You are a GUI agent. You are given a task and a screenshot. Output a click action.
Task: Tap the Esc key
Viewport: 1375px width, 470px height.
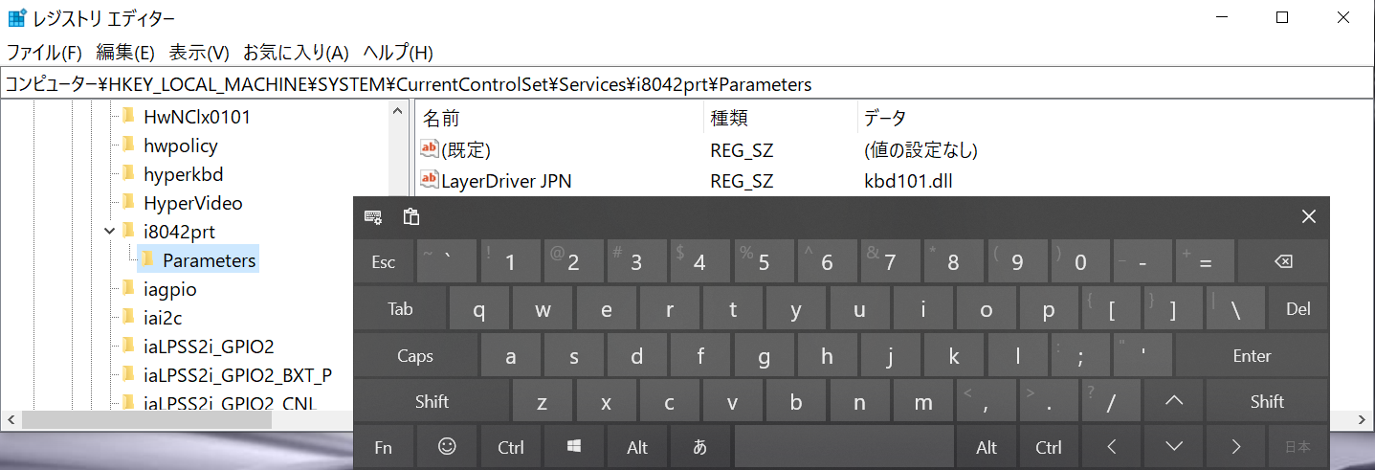(x=384, y=262)
